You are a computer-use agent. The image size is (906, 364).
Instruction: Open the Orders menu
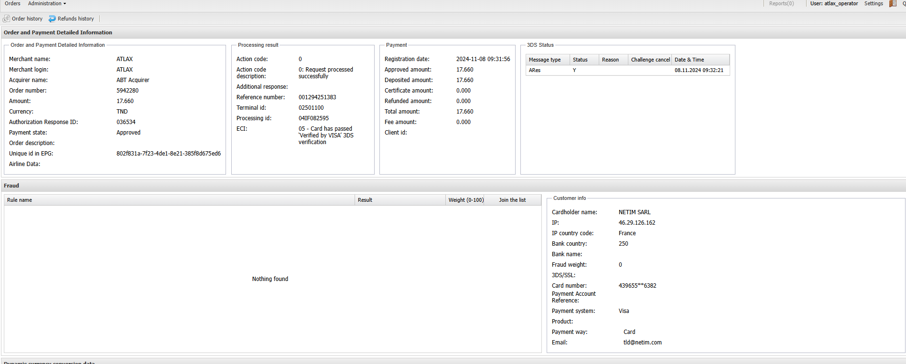12,3
